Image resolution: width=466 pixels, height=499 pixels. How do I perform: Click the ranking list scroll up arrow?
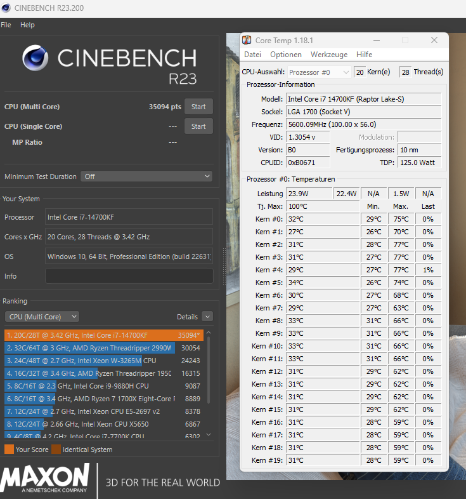pyautogui.click(x=209, y=333)
